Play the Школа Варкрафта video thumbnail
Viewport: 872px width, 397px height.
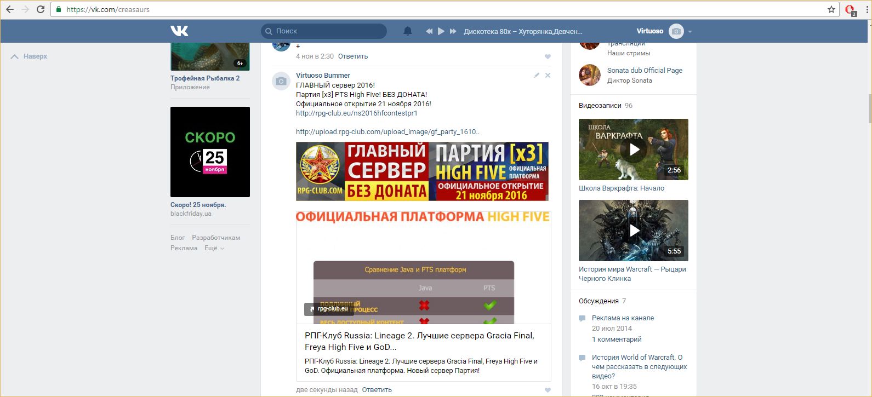click(x=634, y=149)
